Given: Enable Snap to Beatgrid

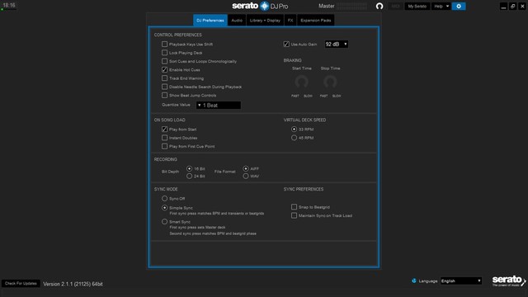Looking at the screenshot, I should [x=294, y=207].
